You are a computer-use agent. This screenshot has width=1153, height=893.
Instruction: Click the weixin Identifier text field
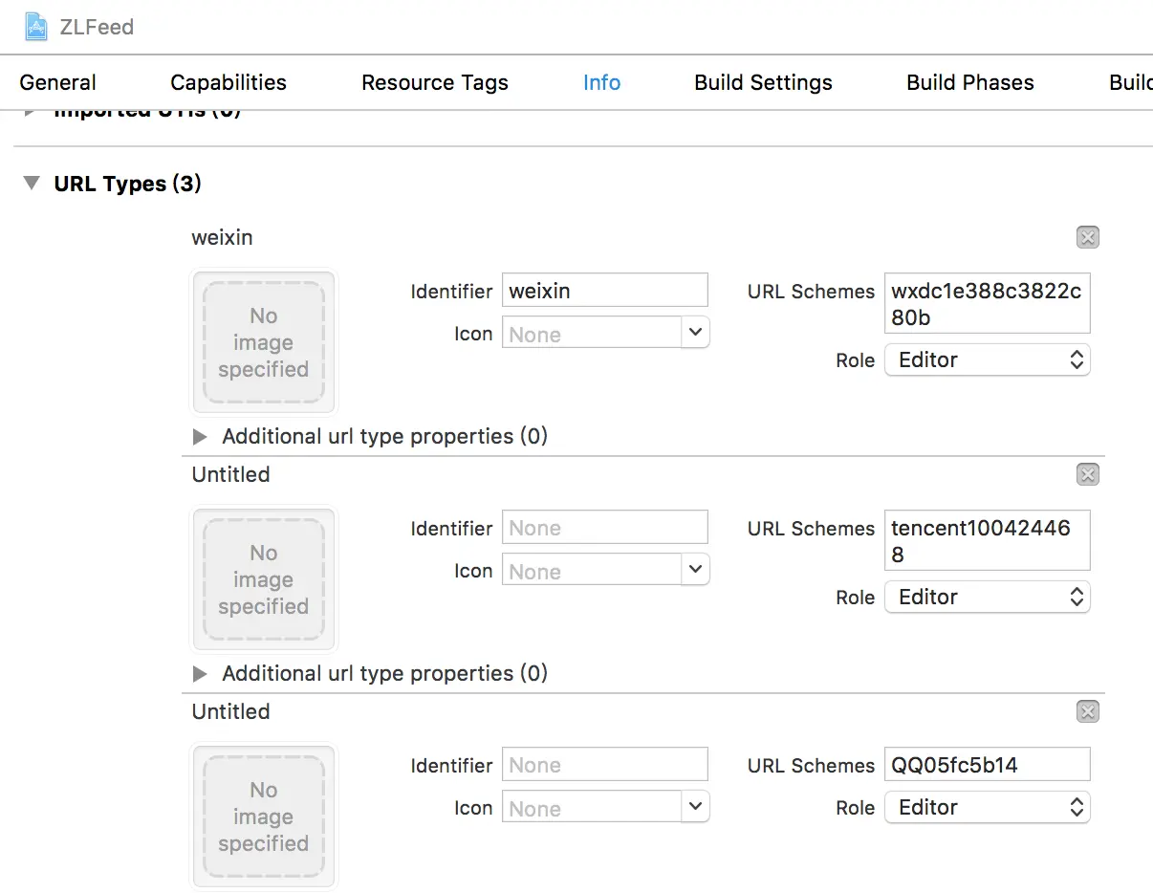click(x=604, y=291)
